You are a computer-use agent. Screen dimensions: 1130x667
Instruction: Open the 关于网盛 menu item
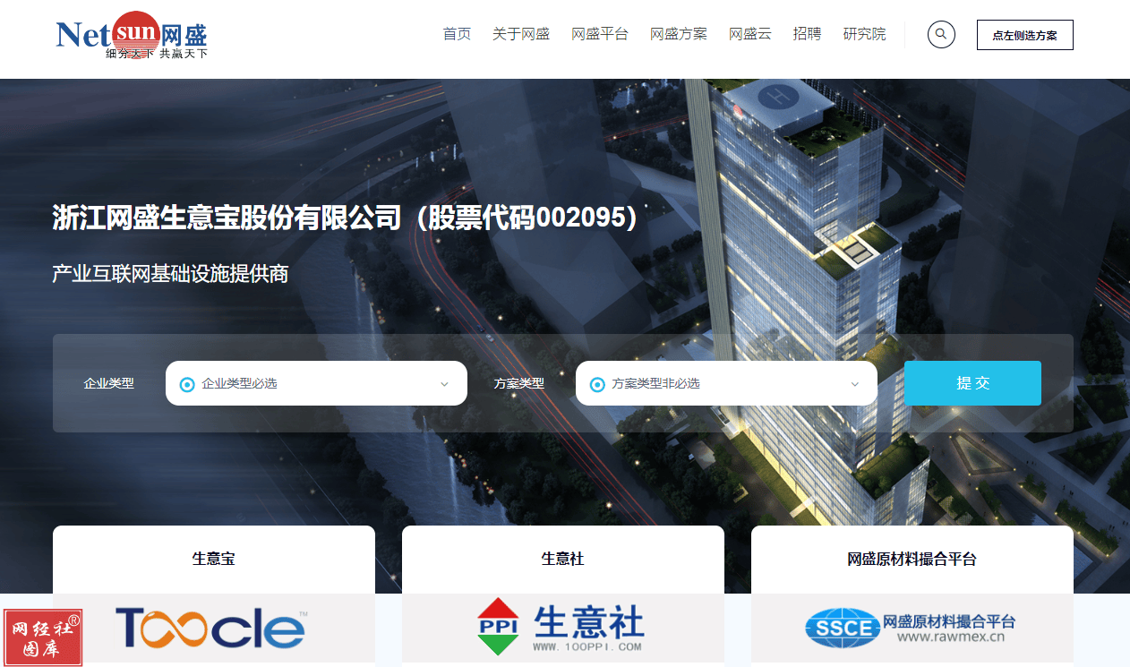(x=521, y=34)
